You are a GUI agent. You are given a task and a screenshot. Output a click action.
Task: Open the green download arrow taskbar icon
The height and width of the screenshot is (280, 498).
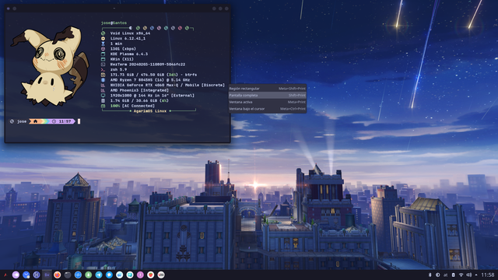tap(88, 275)
